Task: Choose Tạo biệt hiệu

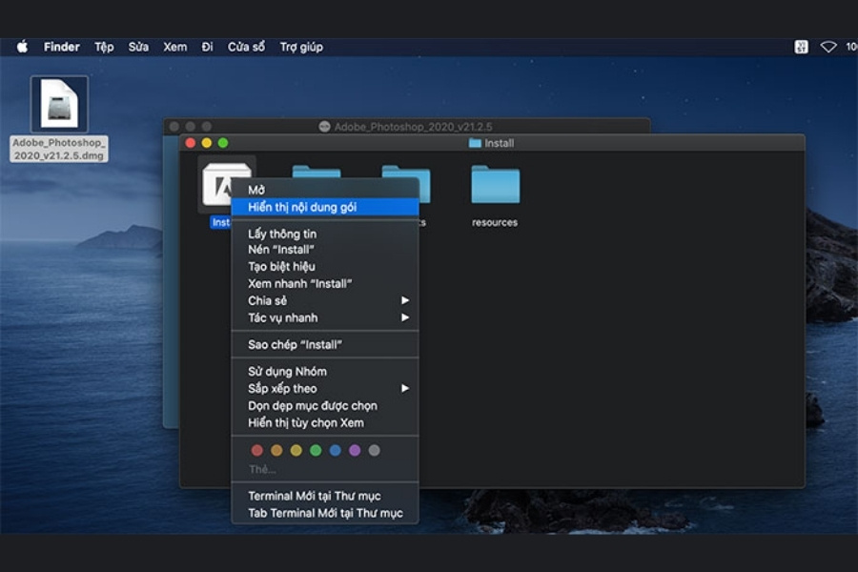Action: click(x=325, y=267)
